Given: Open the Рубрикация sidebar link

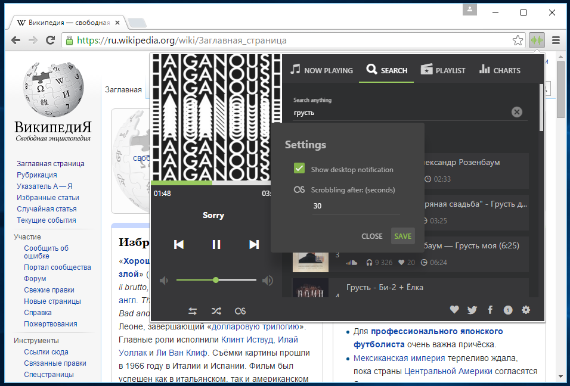Looking at the screenshot, I should 37,175.
